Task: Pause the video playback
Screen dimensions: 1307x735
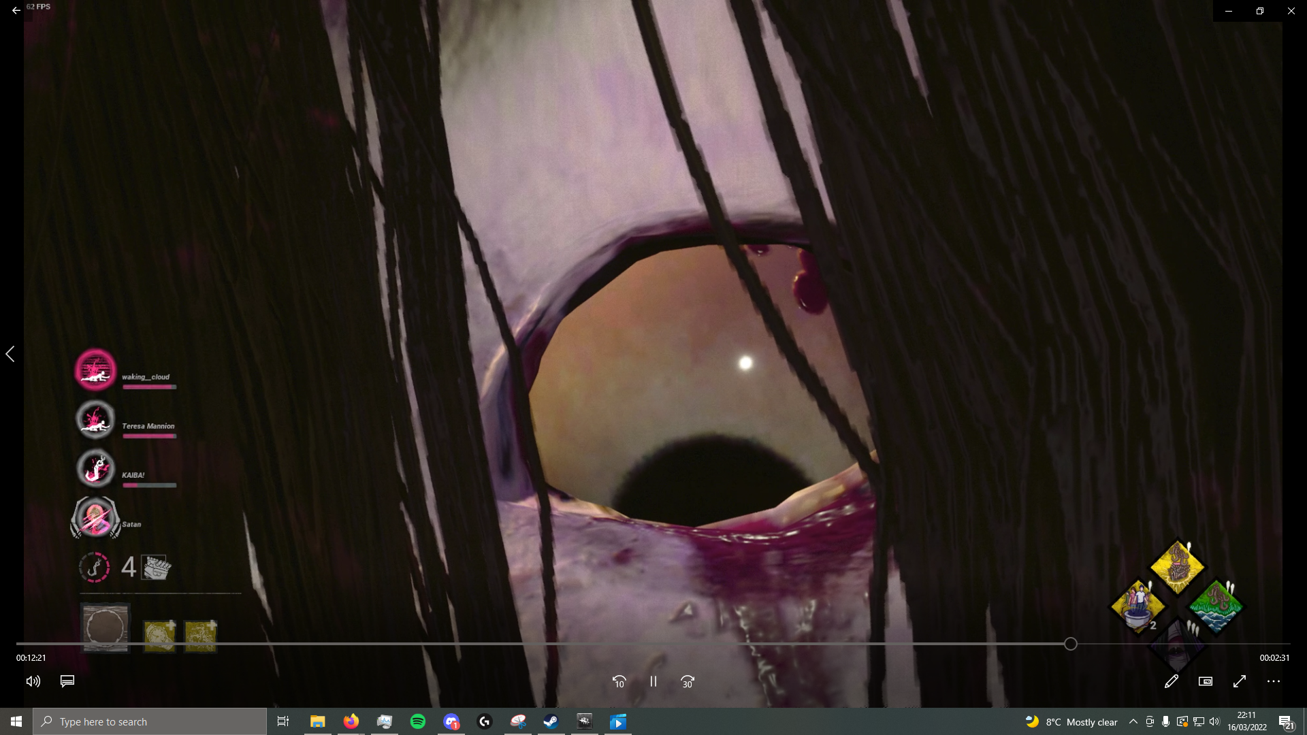Action: [x=653, y=681]
